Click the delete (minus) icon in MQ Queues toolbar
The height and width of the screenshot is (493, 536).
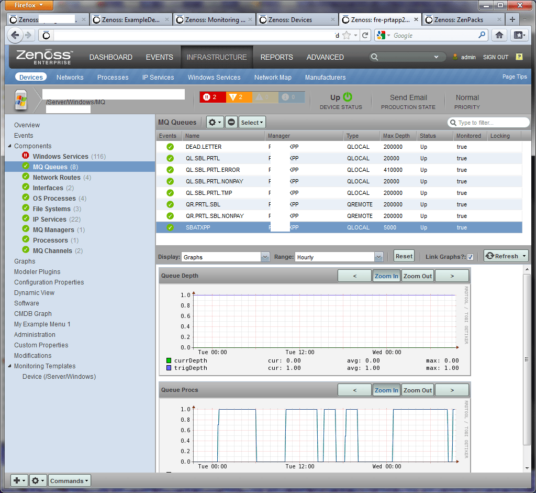click(230, 122)
